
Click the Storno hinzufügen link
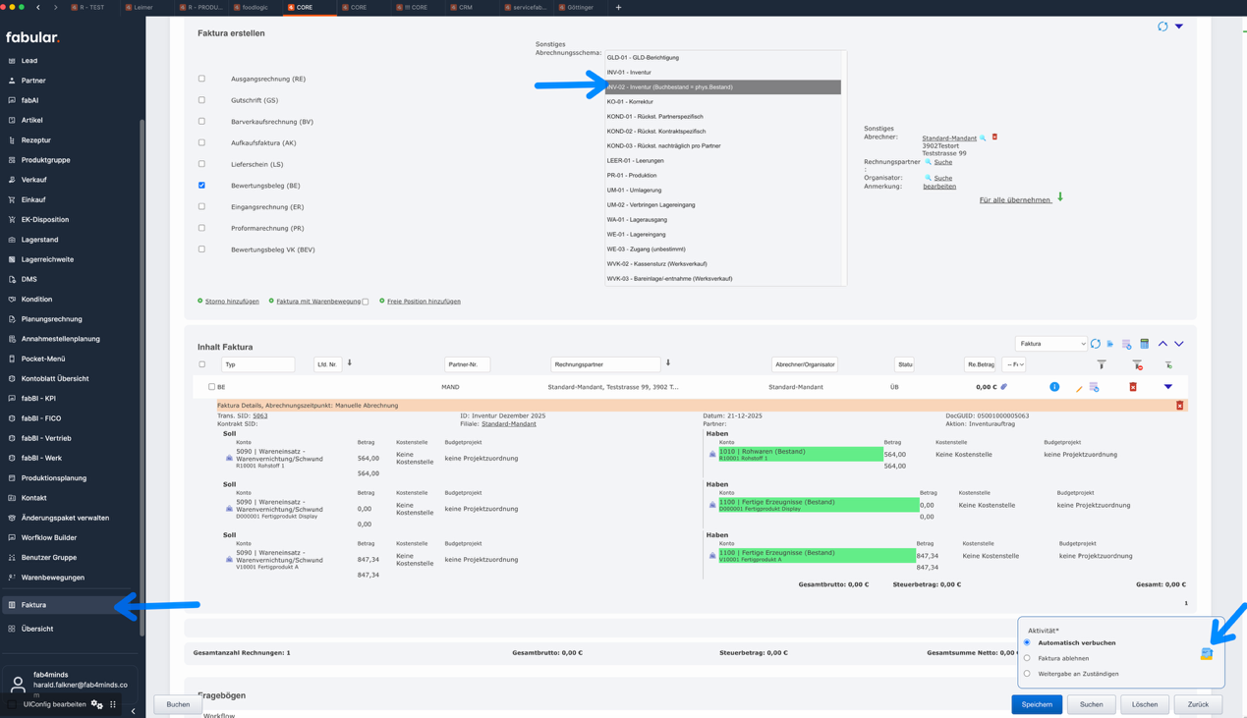click(x=232, y=302)
